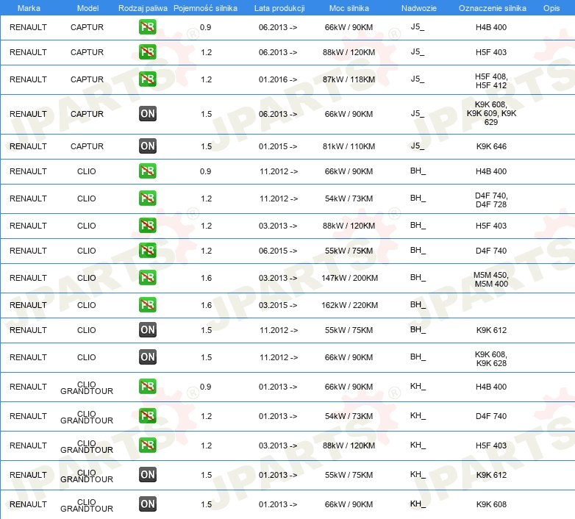Select the ON diesel icon in the last Clio Grandtour row
The image size is (575, 519).
pyautogui.click(x=148, y=504)
